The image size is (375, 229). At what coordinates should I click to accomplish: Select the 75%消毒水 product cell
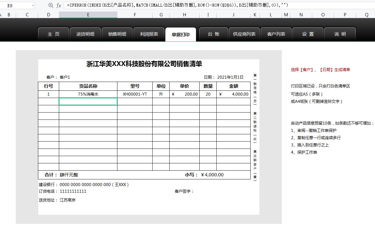pos(88,94)
